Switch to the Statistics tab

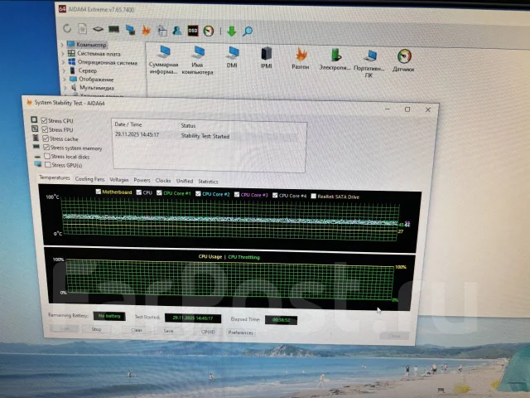(208, 182)
